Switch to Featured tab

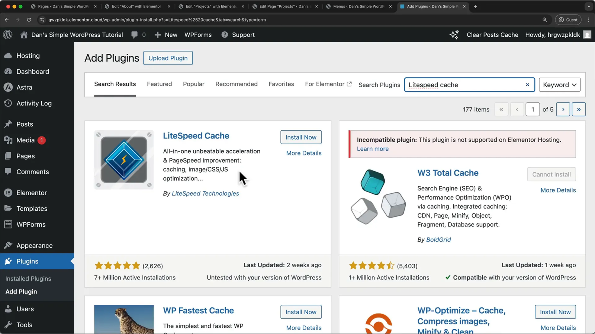[159, 84]
